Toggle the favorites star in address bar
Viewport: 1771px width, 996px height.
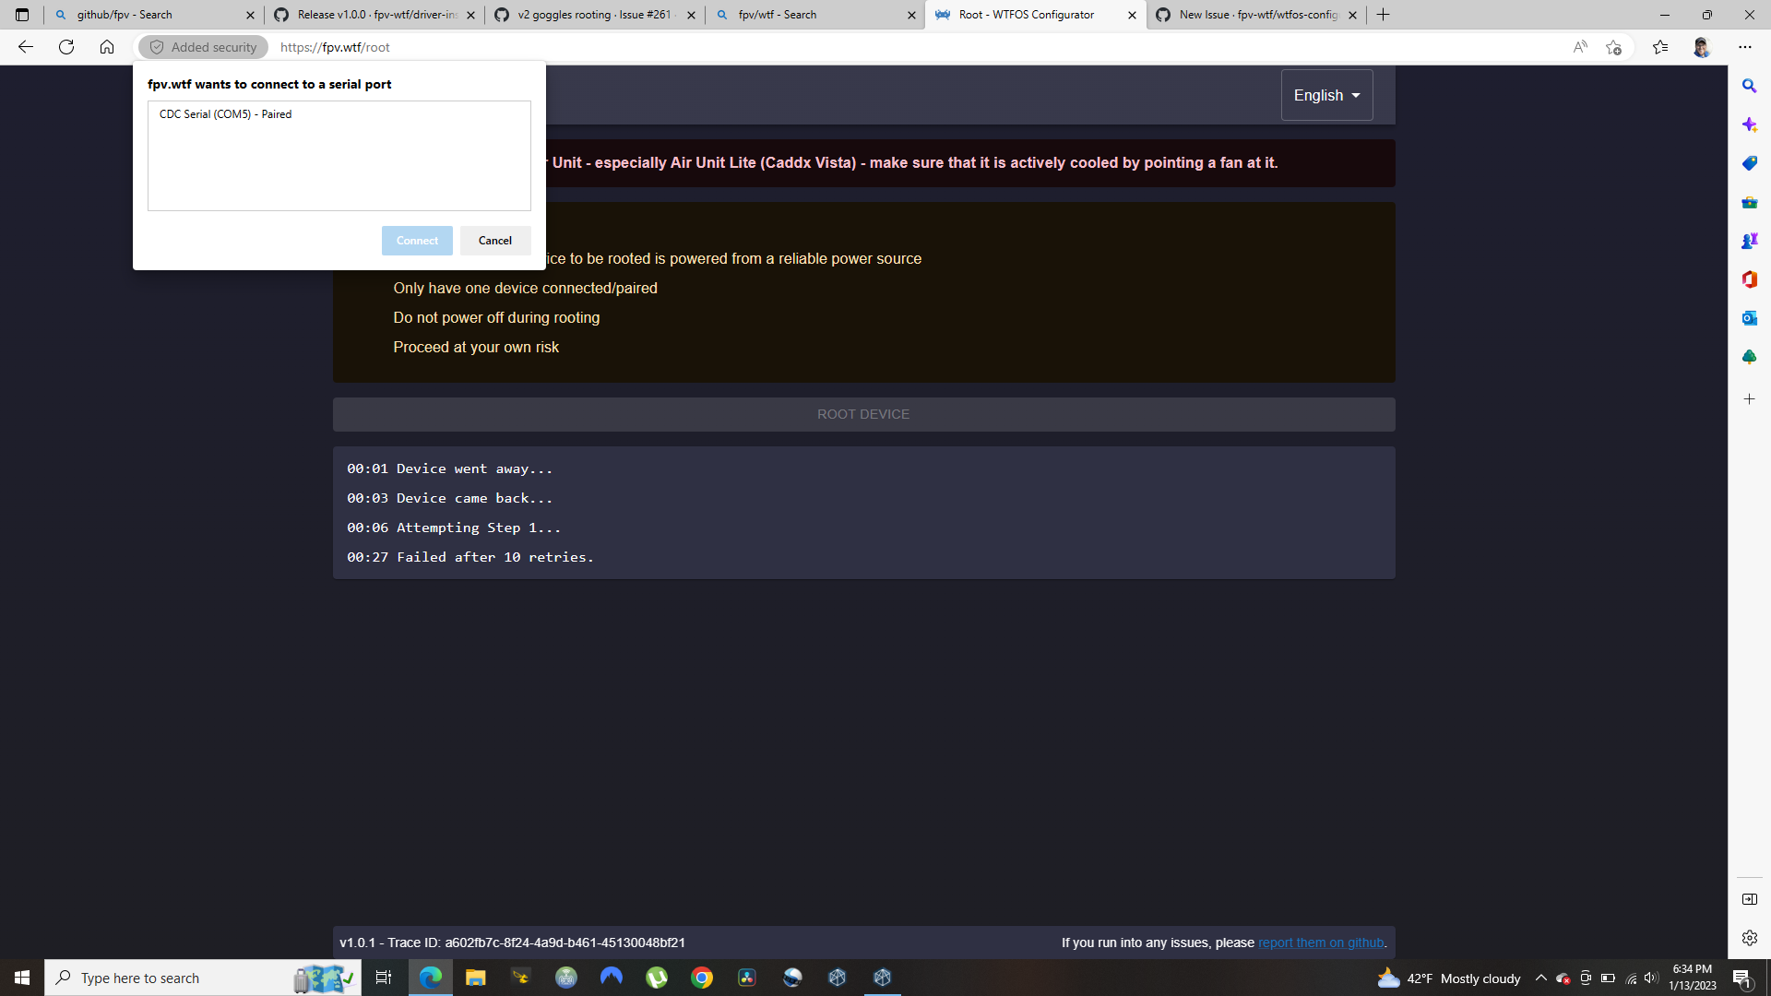point(1613,47)
